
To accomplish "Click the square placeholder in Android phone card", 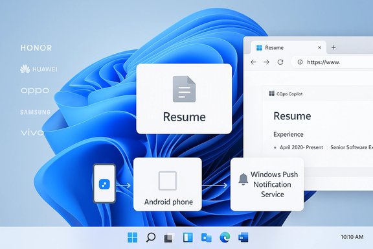I will click(168, 181).
